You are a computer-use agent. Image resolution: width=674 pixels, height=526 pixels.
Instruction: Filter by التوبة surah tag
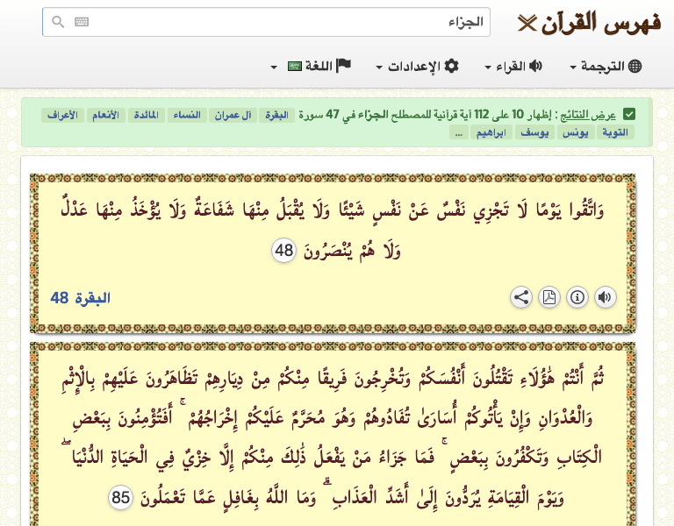point(615,132)
